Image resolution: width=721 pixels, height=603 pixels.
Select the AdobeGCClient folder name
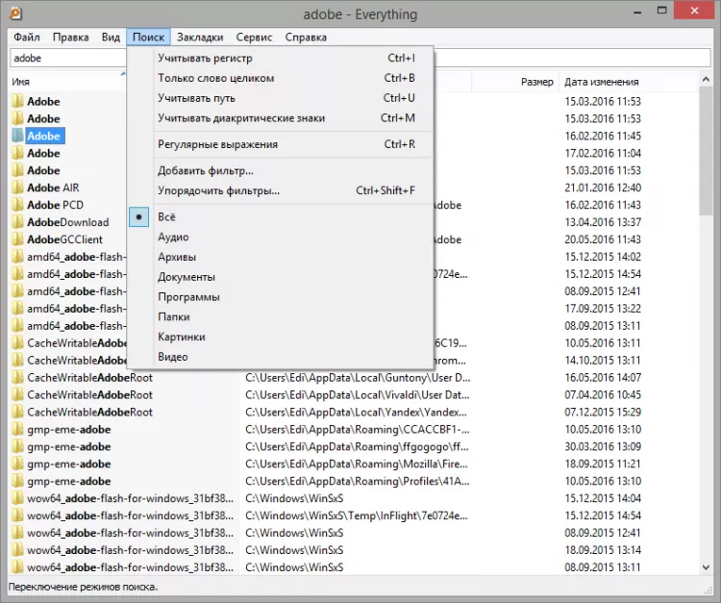click(x=64, y=239)
